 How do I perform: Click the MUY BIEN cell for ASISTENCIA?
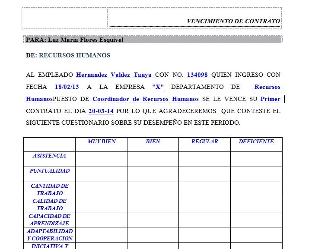[x=101, y=159]
